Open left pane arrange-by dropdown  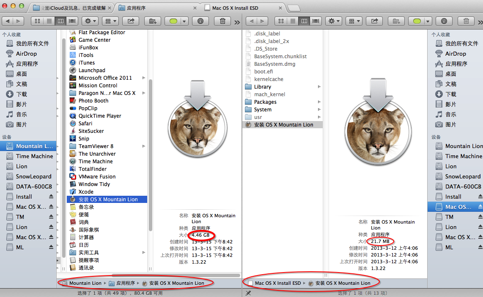click(110, 21)
